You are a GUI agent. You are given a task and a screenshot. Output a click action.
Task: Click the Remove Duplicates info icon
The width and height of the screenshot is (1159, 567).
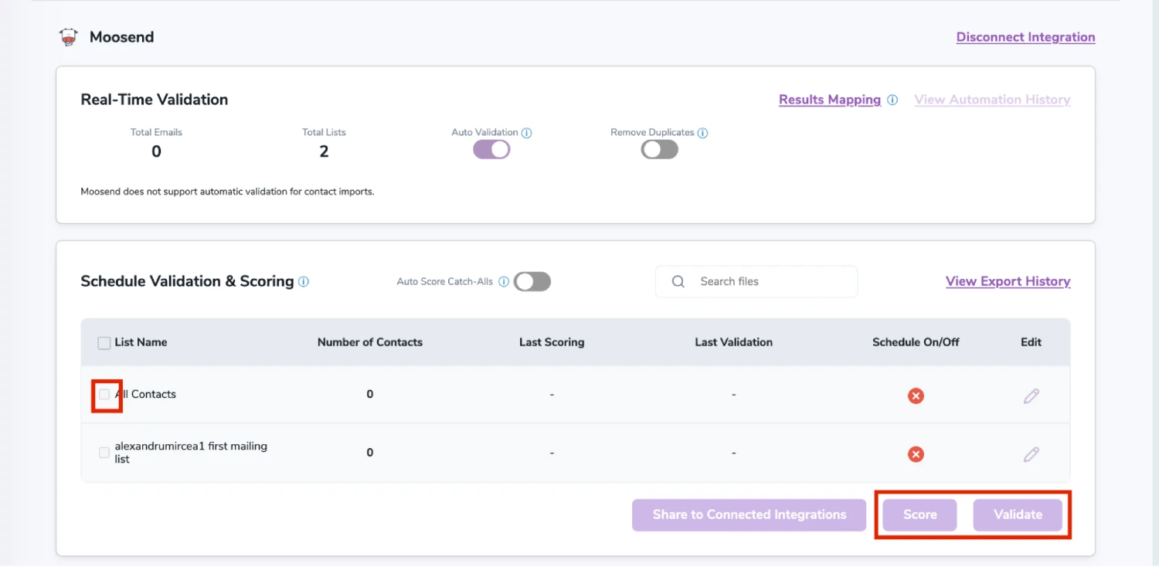pos(702,132)
